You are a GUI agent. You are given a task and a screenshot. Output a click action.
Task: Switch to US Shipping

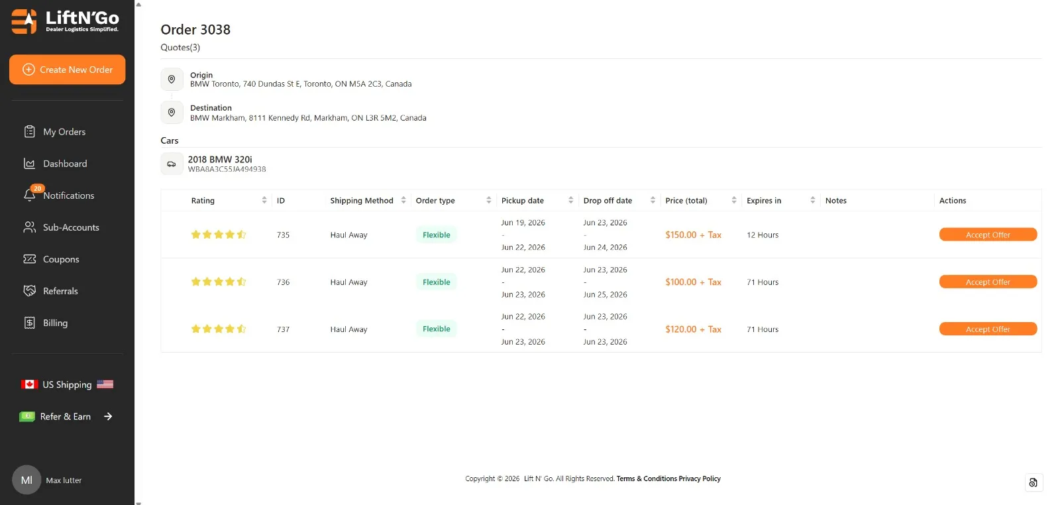pyautogui.click(x=67, y=384)
